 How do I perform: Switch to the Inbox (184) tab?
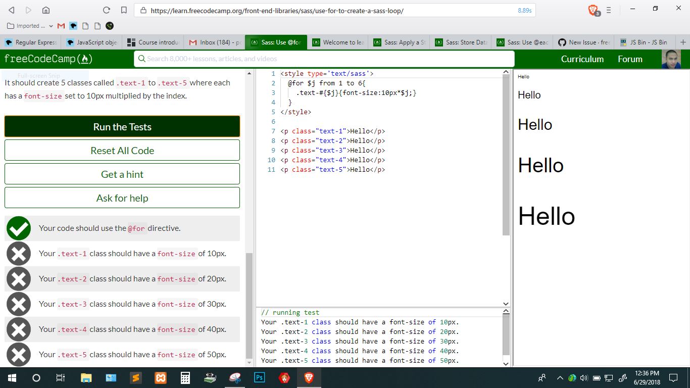pyautogui.click(x=214, y=42)
